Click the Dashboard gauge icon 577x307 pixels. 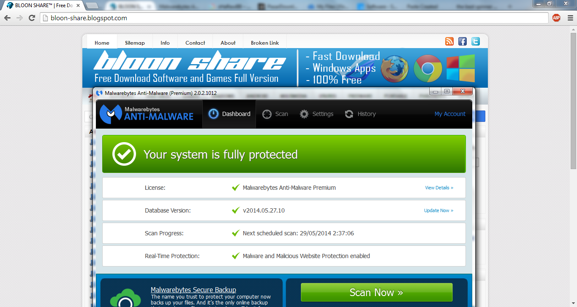pos(213,114)
